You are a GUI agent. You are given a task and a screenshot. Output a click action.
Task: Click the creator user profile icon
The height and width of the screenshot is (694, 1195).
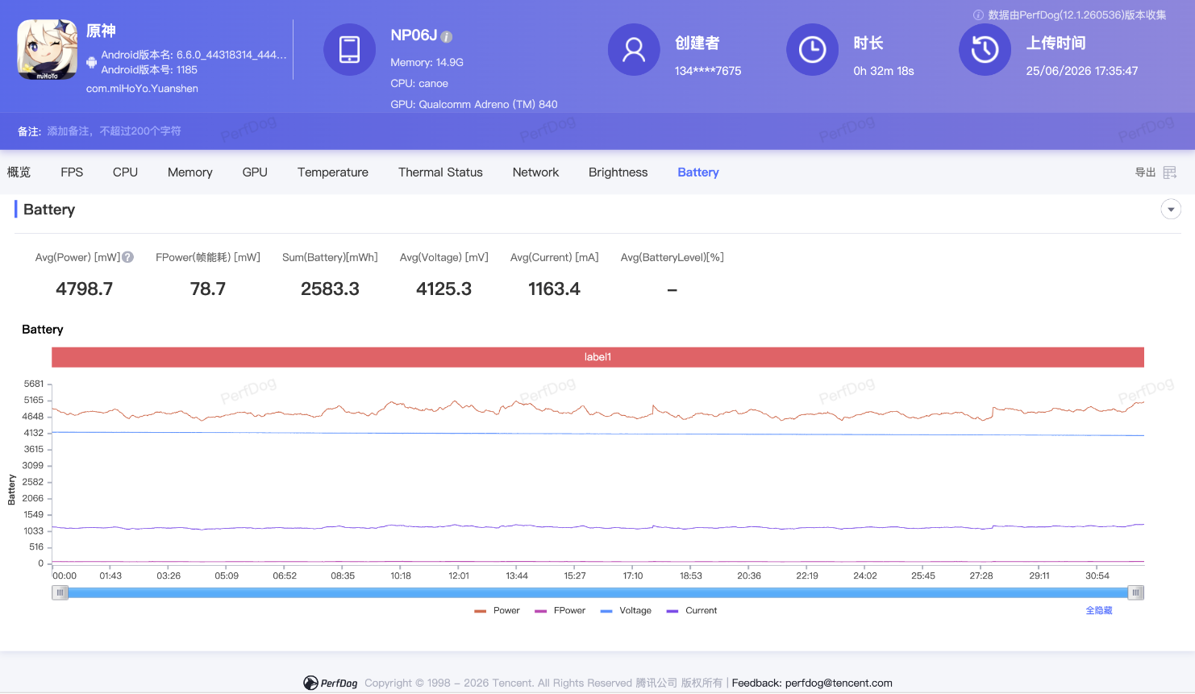[634, 49]
